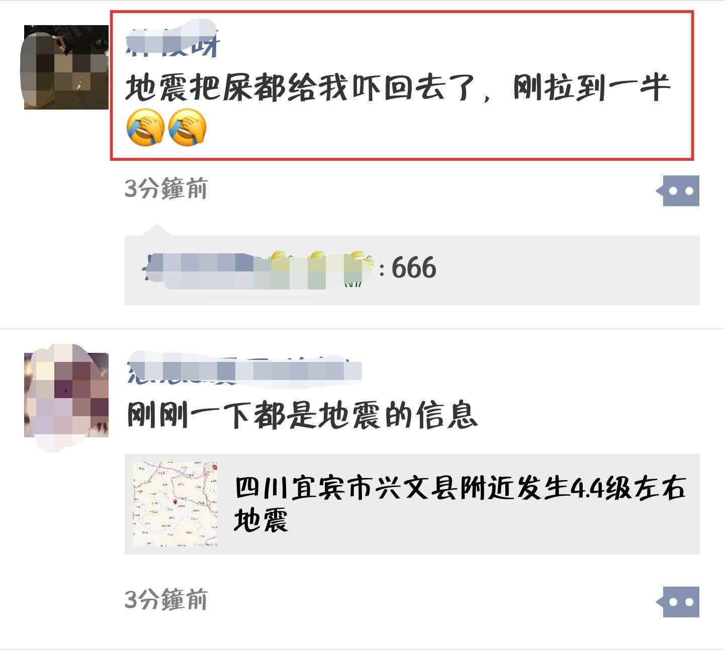Viewport: 724px width, 664px height.
Task: Open first post author's blurred name
Action: click(172, 39)
